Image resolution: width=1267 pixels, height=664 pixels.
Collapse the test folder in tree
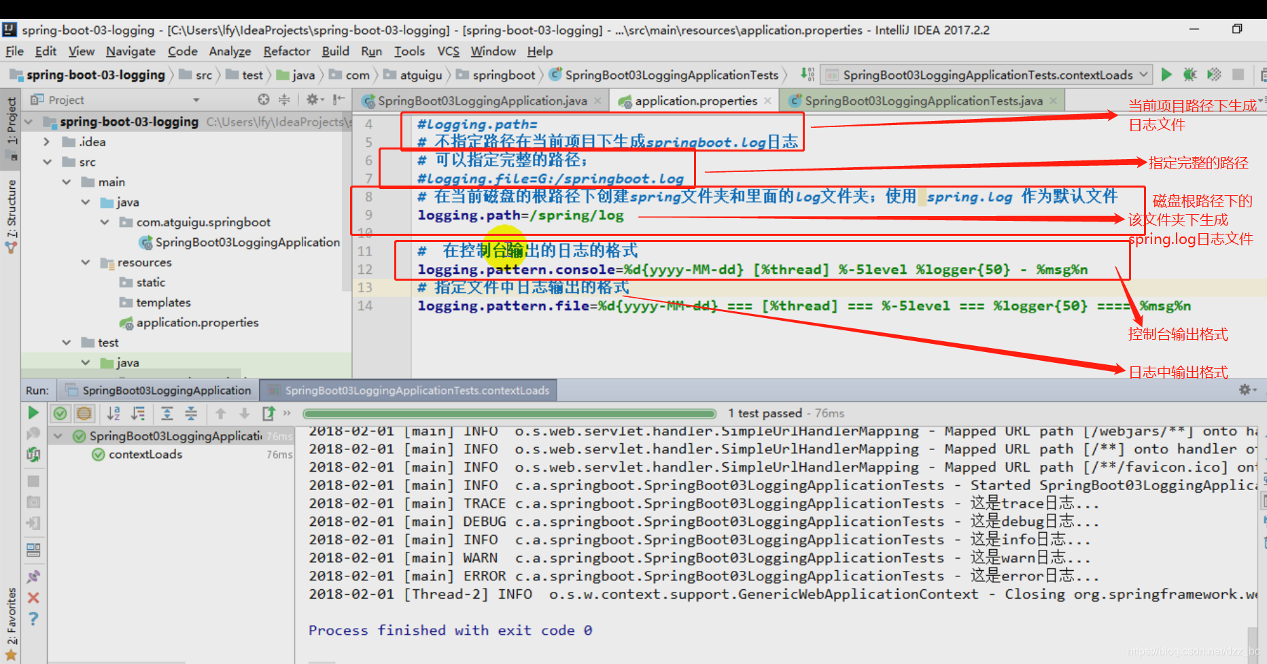[x=66, y=343]
